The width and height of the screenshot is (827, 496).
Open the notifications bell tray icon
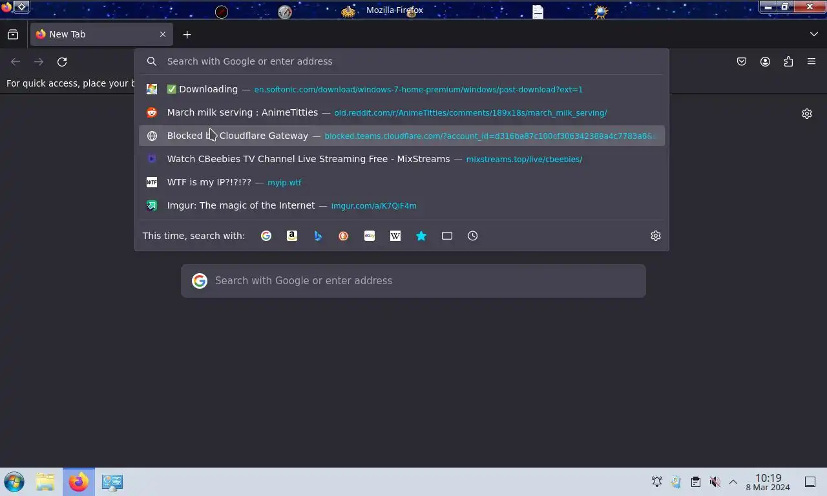coord(656,482)
